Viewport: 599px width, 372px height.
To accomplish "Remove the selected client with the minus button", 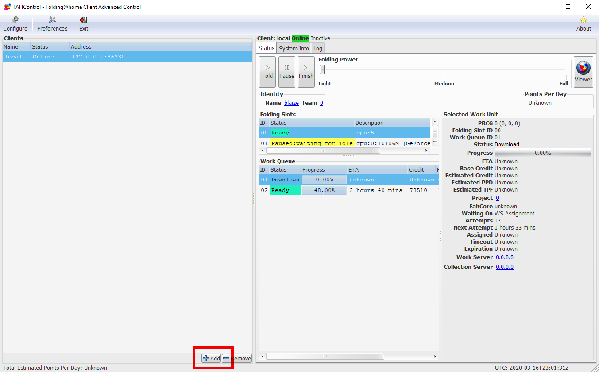I will pyautogui.click(x=237, y=358).
